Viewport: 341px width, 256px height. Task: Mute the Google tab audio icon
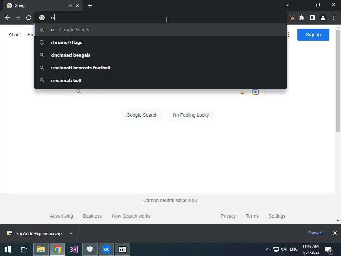[x=70, y=6]
